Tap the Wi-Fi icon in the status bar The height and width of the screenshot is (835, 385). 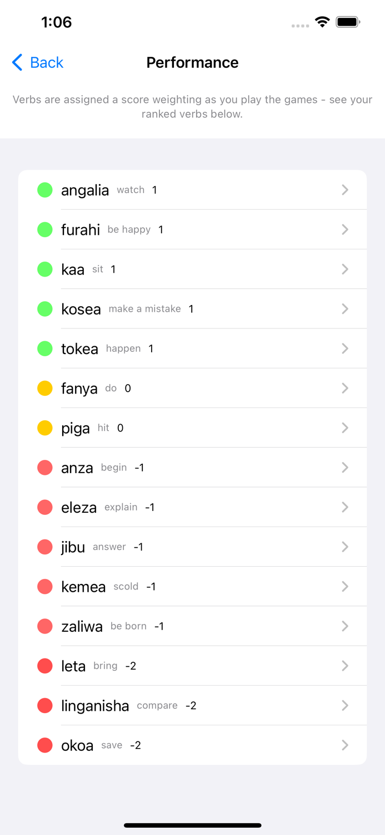point(323,22)
